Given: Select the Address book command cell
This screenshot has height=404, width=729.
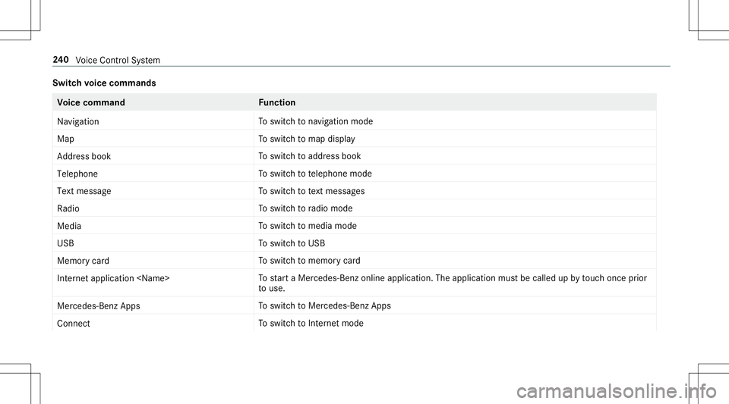Looking at the screenshot, I should [84, 156].
